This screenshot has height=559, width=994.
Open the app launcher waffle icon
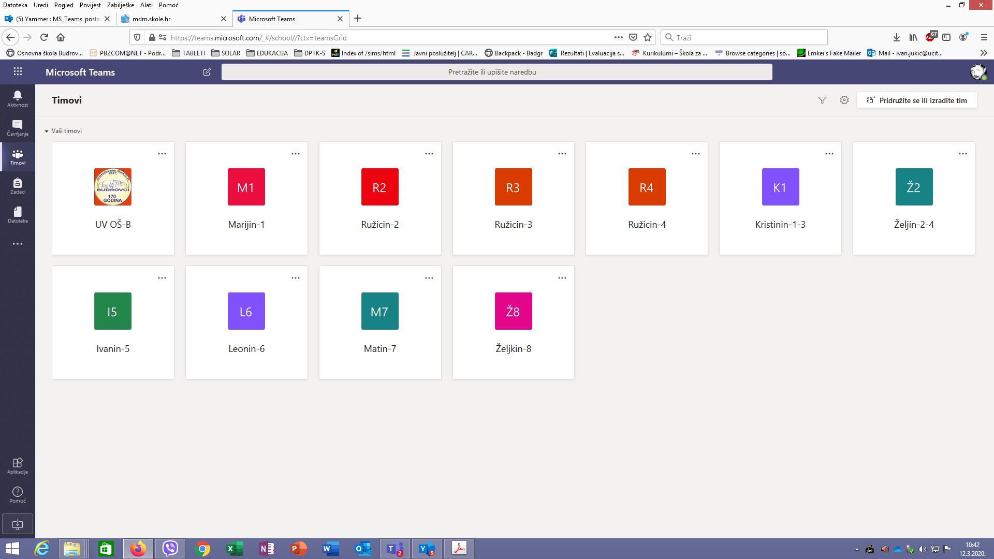[x=18, y=72]
